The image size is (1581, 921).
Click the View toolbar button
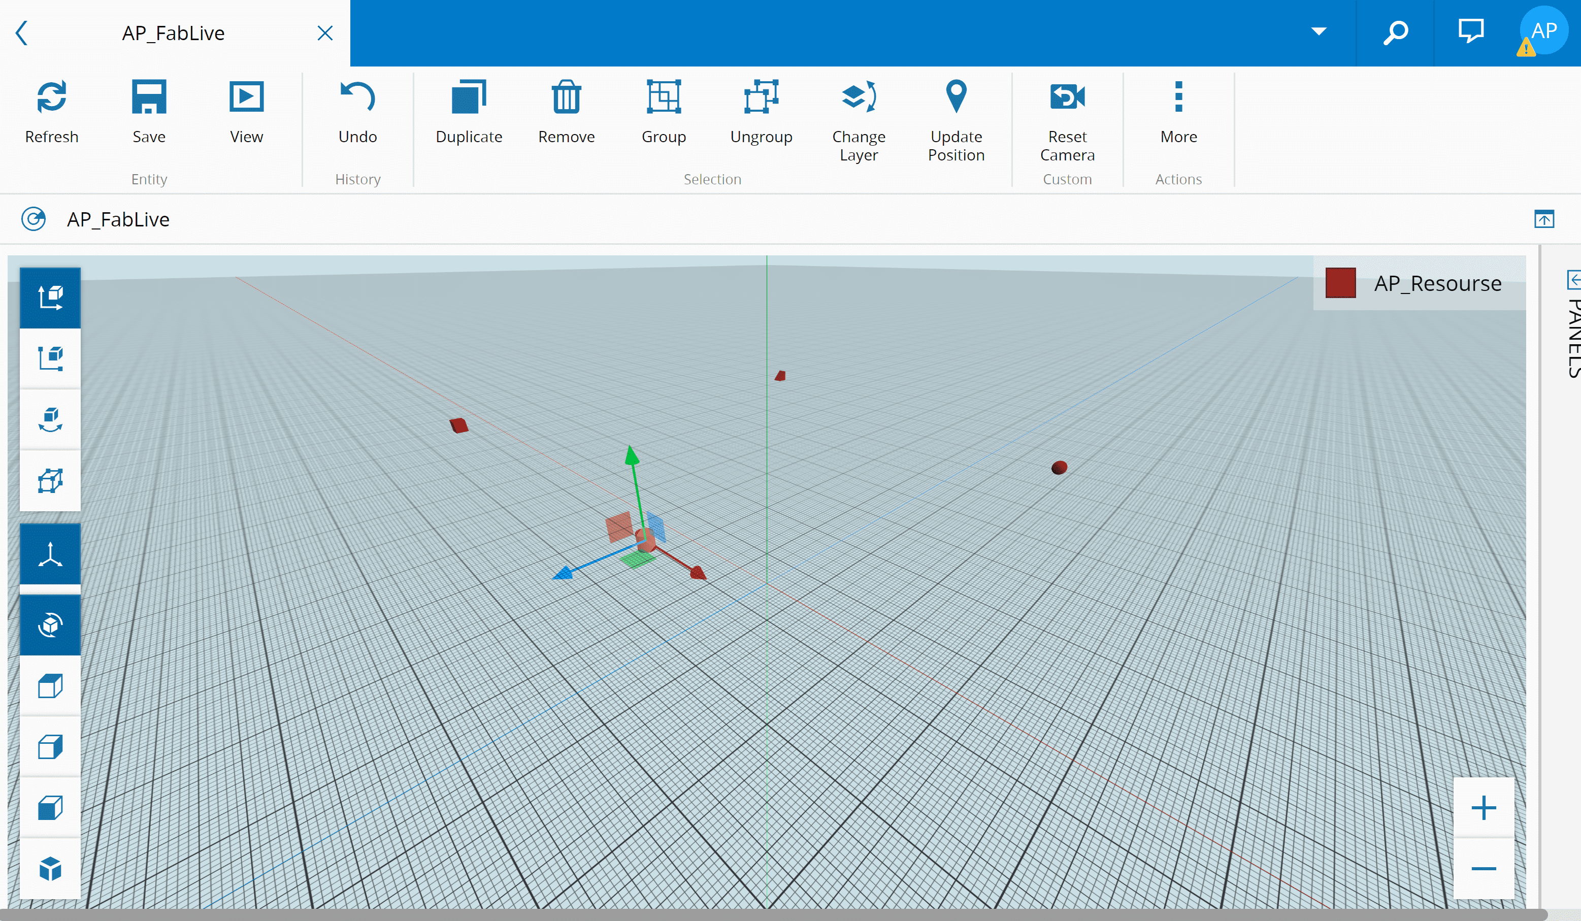pos(246,97)
